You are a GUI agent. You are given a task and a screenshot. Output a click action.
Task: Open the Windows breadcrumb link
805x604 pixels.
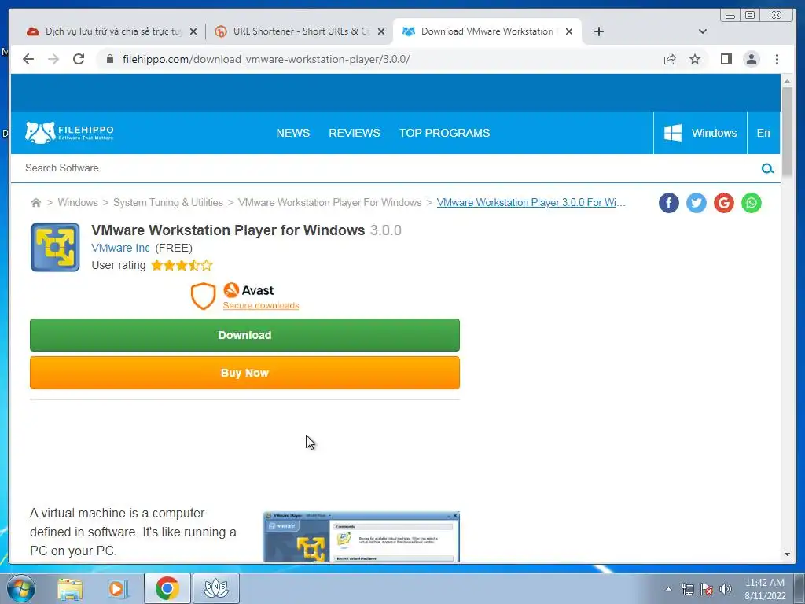pyautogui.click(x=78, y=202)
